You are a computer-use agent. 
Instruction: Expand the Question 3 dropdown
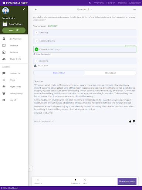pyautogui.click(x=84, y=9)
